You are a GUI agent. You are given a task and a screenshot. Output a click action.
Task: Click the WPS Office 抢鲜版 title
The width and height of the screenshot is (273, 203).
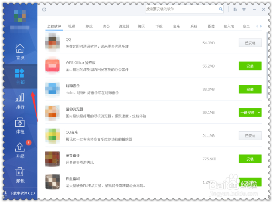(x=80, y=63)
